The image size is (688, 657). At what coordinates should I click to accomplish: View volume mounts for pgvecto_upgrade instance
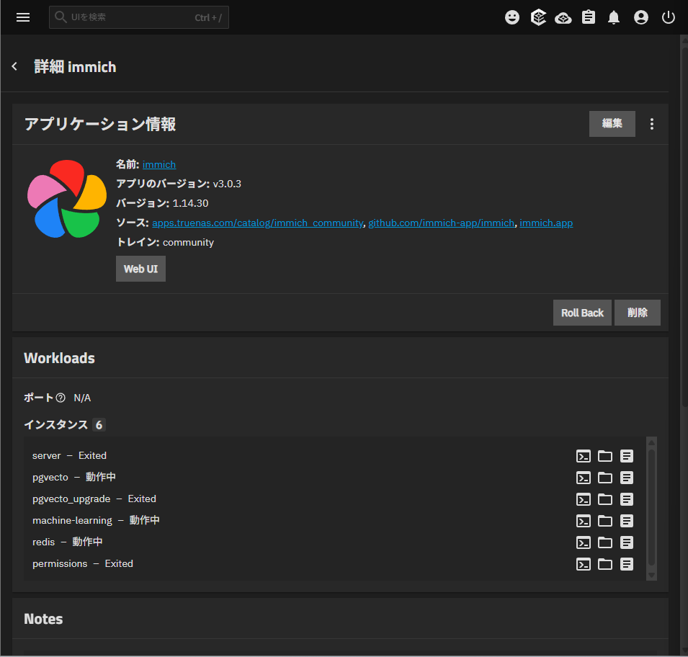tap(605, 499)
